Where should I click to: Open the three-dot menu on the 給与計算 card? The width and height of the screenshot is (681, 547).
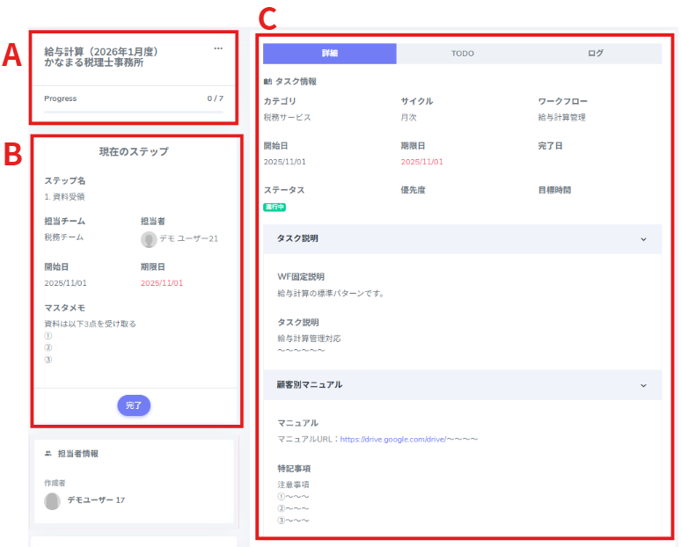[218, 48]
